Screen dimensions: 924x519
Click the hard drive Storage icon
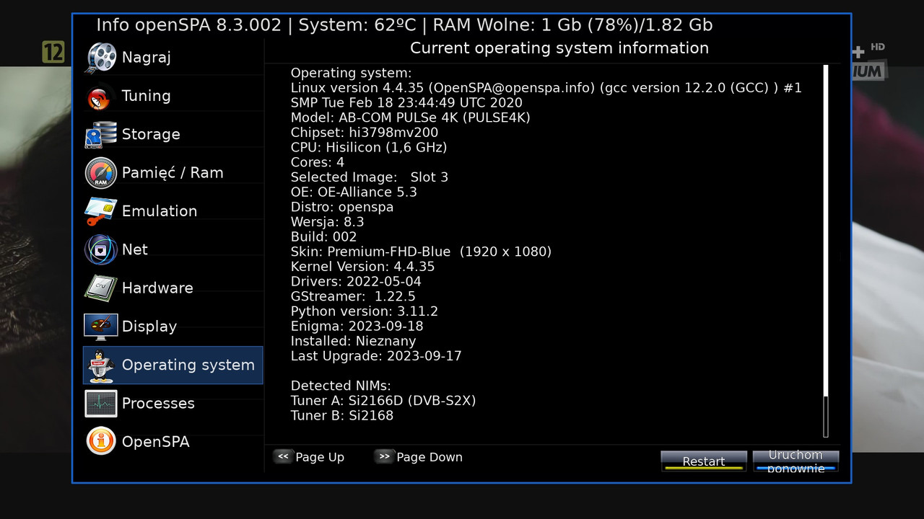[100, 134]
